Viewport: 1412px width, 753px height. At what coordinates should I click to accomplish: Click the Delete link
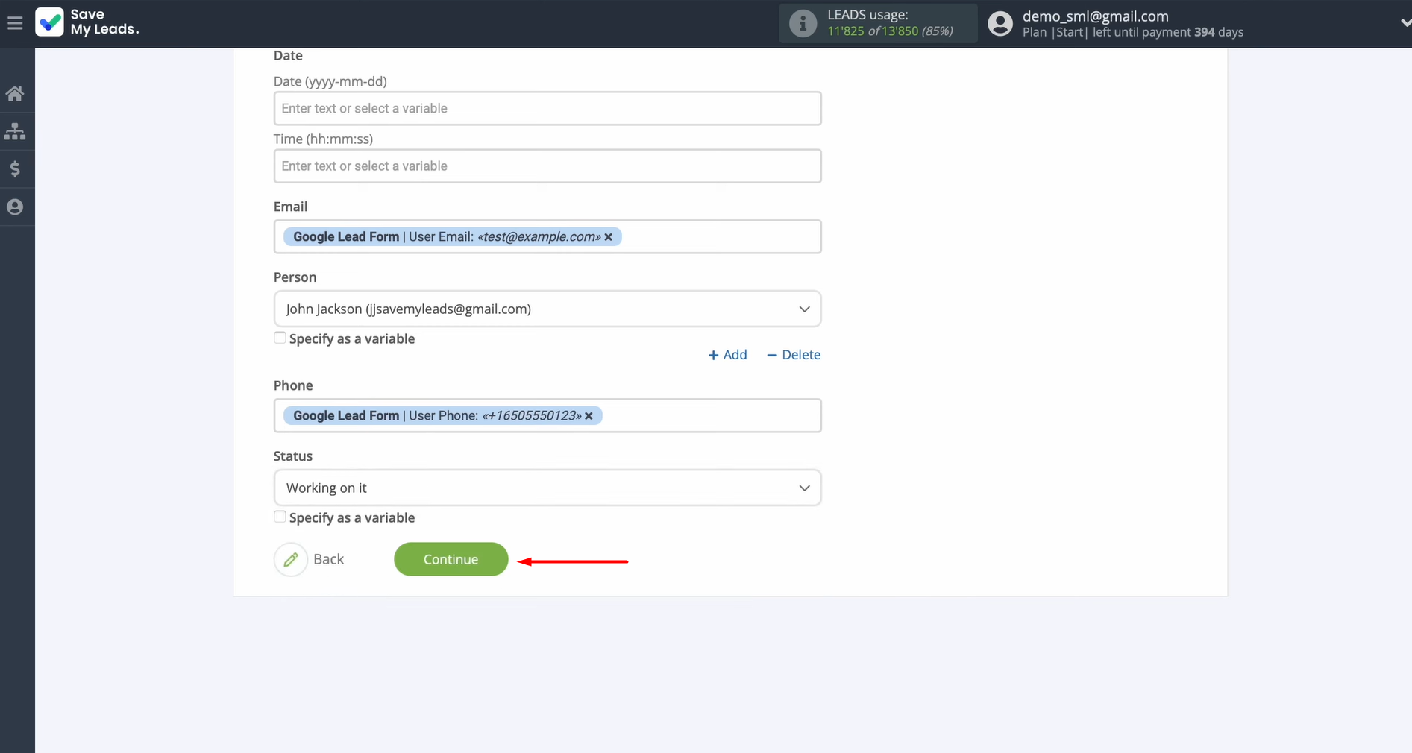click(794, 355)
